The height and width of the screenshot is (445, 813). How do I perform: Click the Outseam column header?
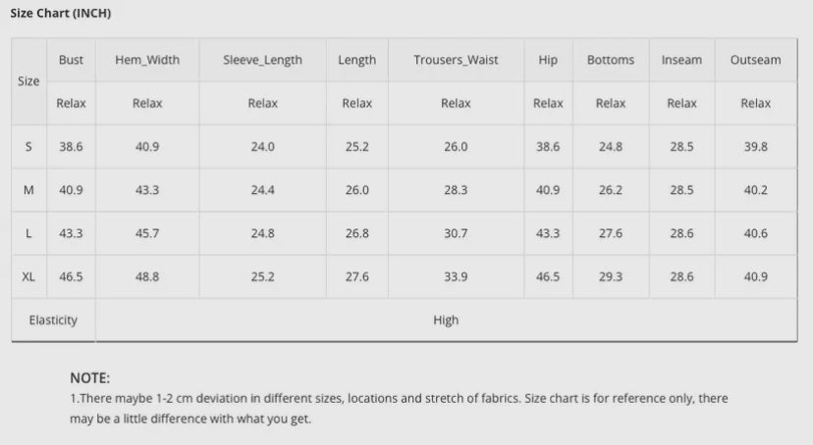click(755, 60)
